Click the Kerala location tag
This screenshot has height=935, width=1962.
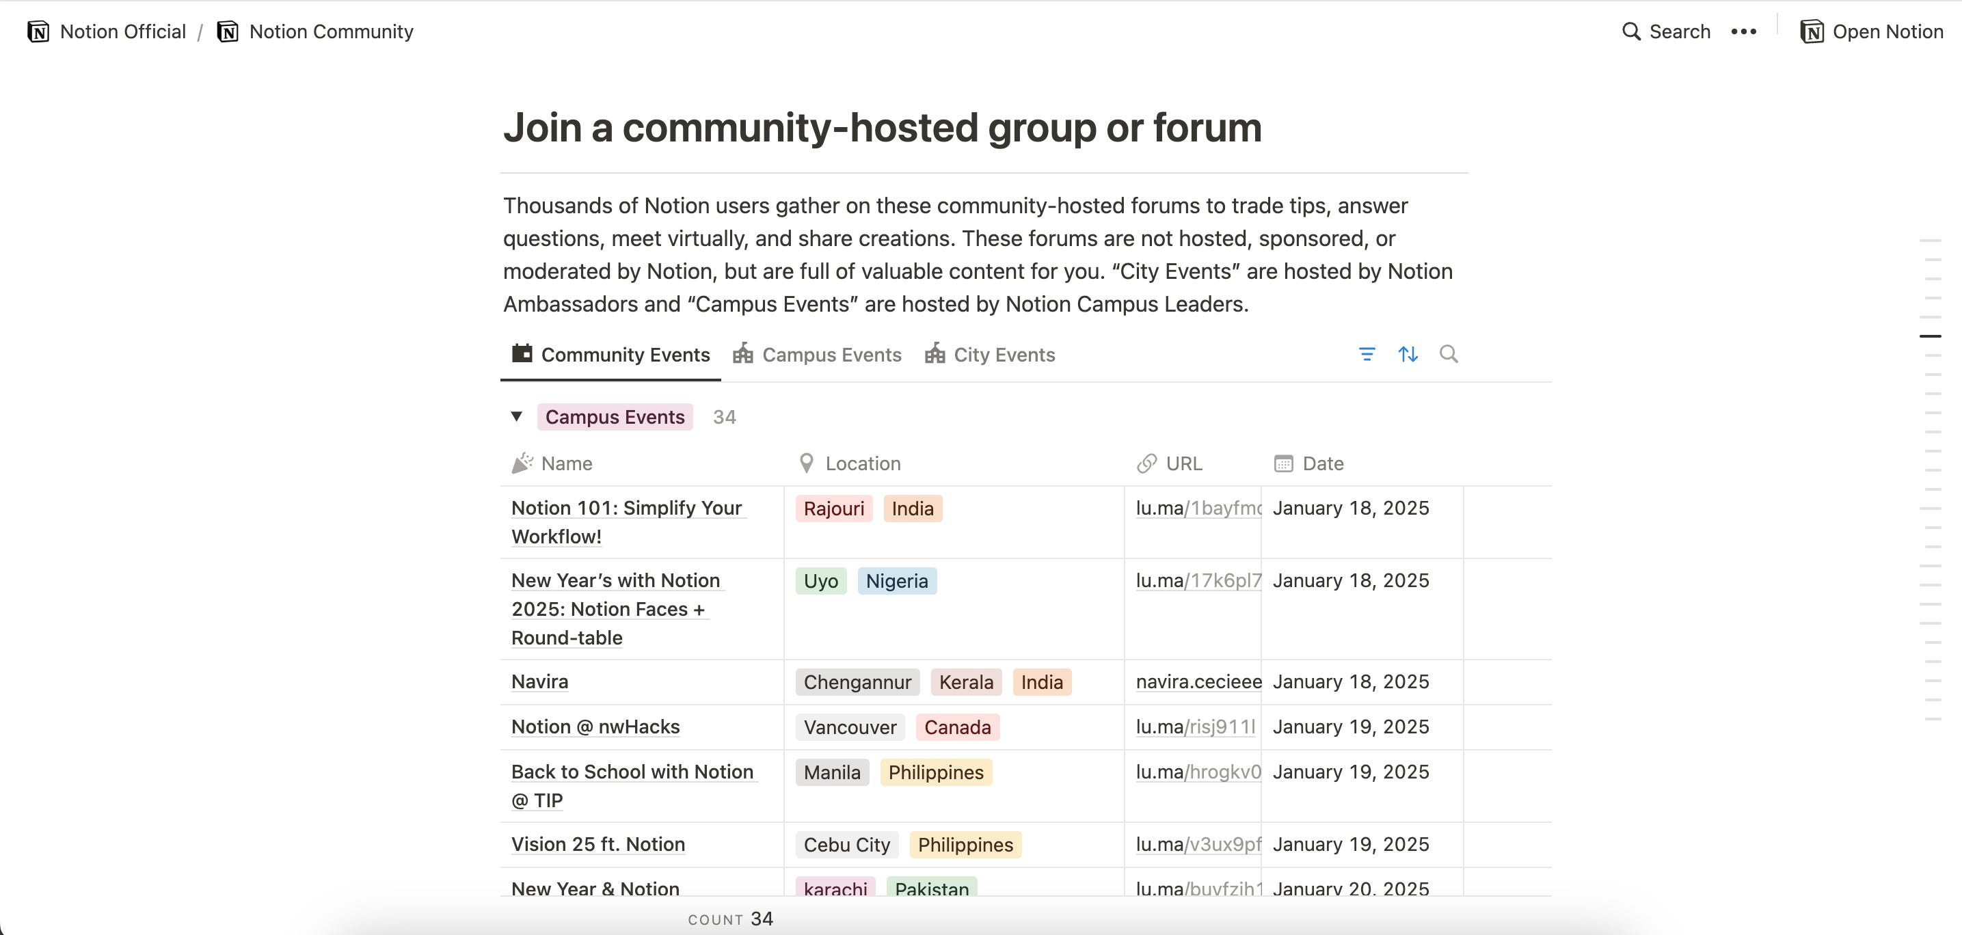click(967, 682)
